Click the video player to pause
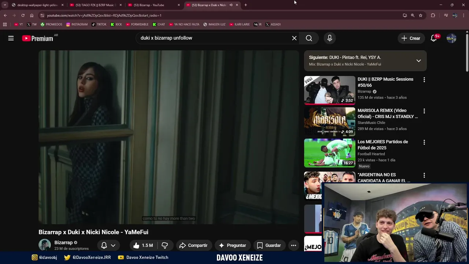The width and height of the screenshot is (469, 264). 169,137
